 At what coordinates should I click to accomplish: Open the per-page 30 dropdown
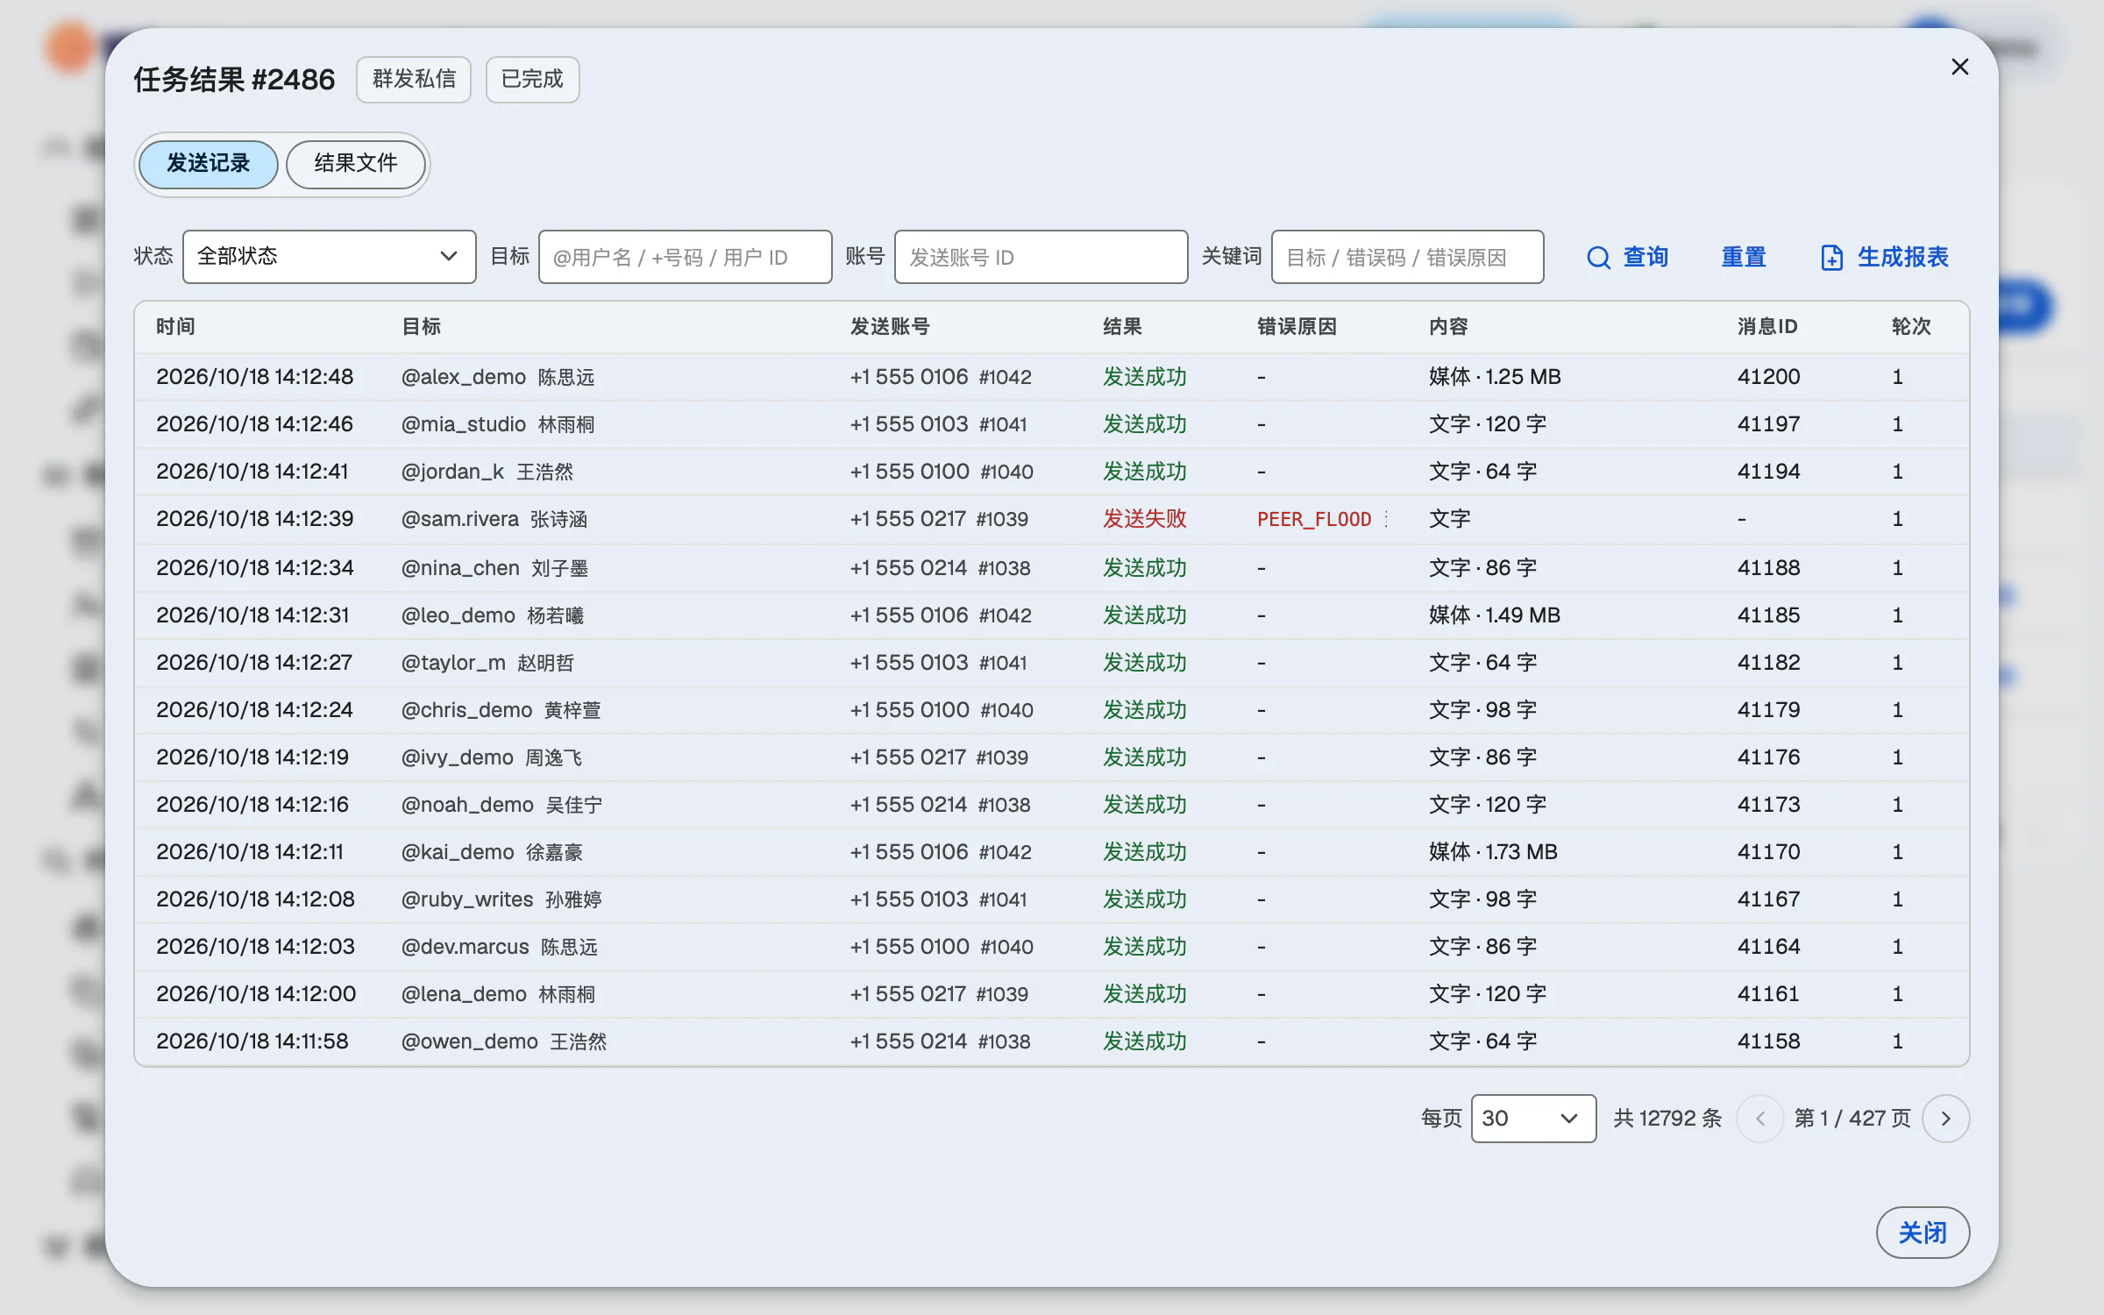[x=1533, y=1118]
